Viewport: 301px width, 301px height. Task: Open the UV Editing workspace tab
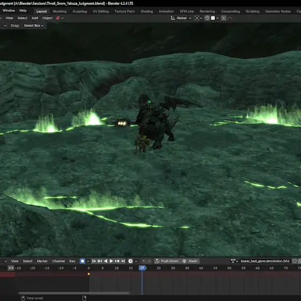(101, 11)
